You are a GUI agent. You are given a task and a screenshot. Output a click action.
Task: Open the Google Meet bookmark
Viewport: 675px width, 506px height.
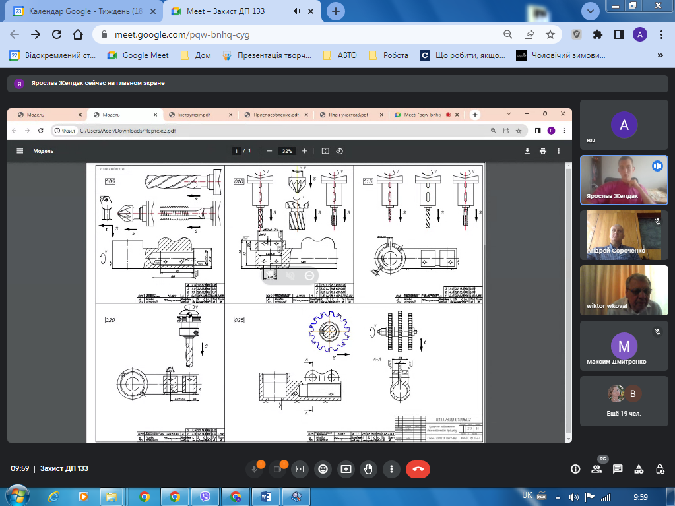pos(138,55)
